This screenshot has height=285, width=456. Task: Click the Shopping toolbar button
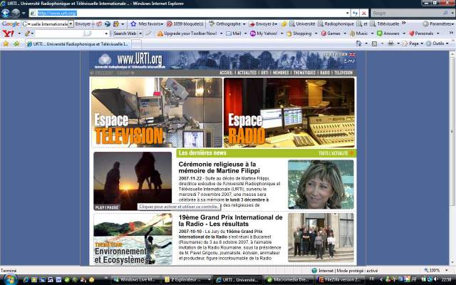click(x=299, y=33)
